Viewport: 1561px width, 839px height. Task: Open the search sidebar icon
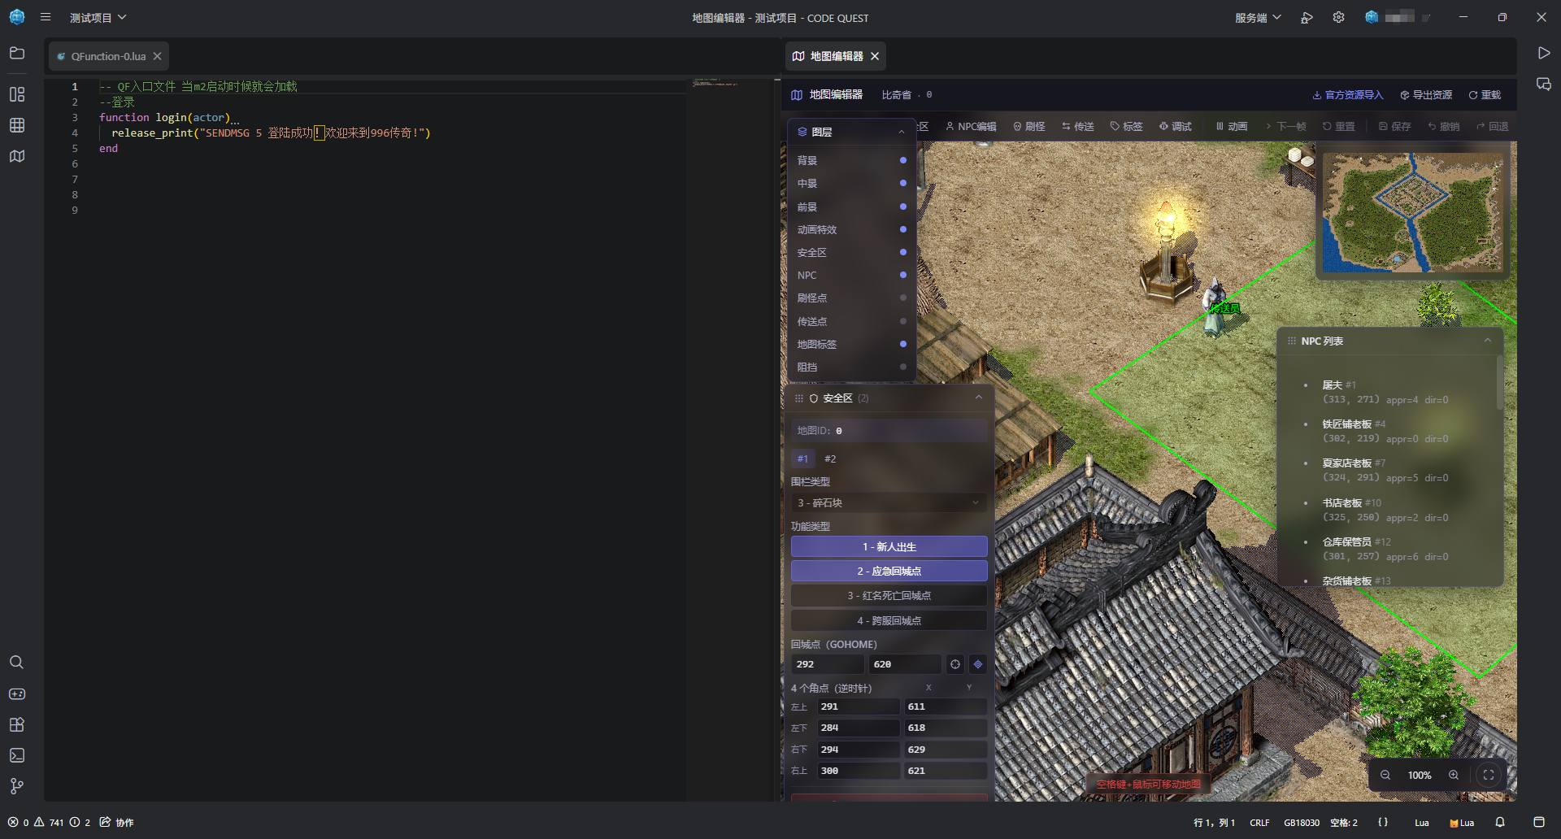pos(17,663)
